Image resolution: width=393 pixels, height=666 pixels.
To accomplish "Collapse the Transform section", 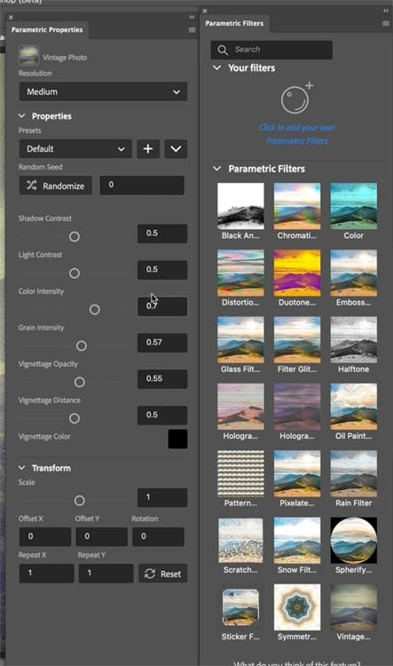I will pos(22,468).
